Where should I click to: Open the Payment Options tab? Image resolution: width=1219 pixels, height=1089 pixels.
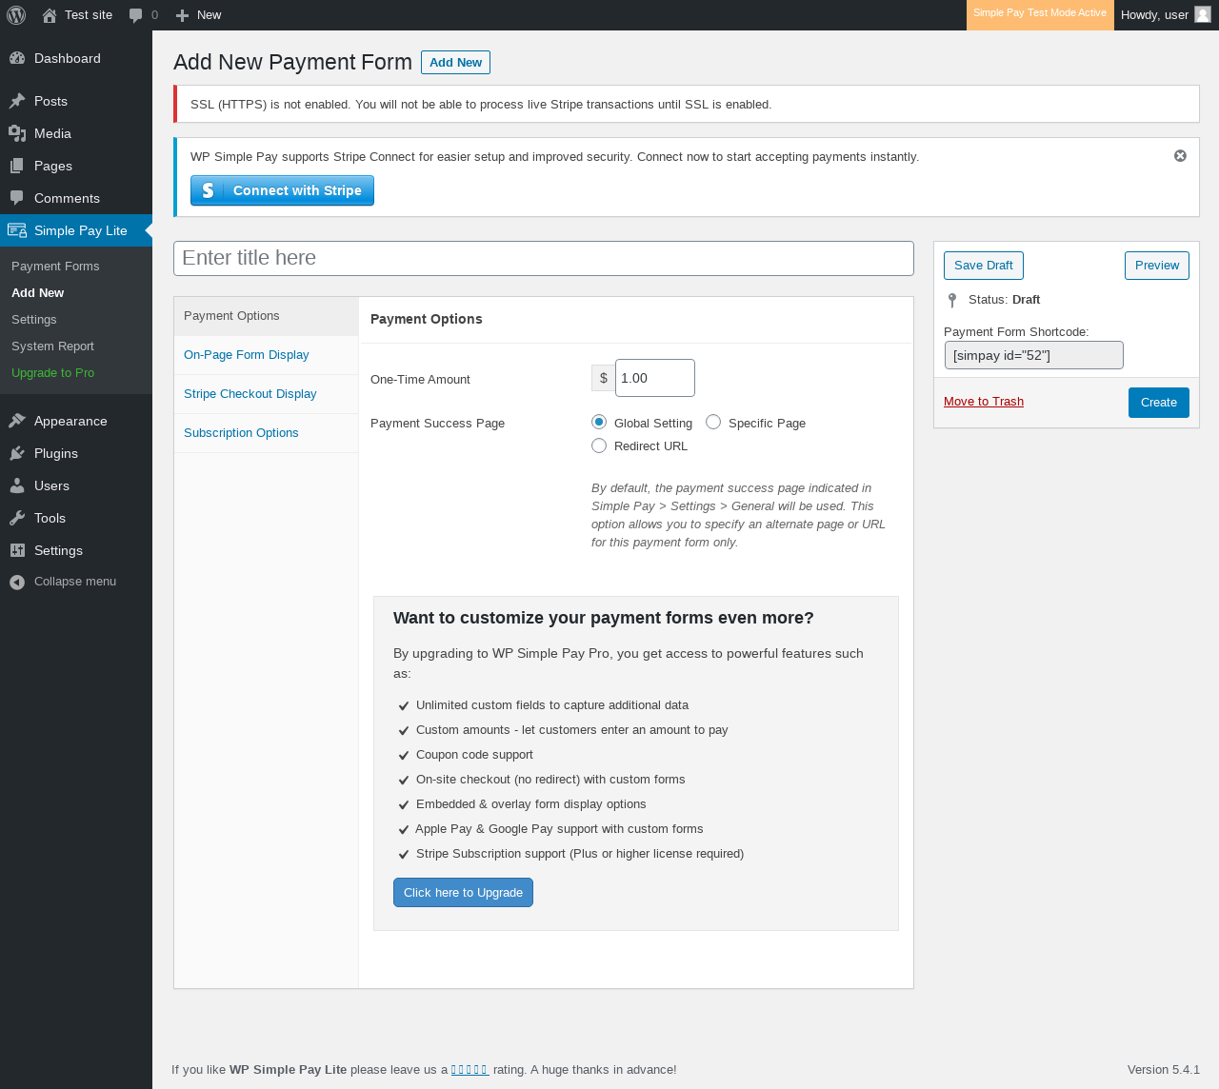(x=266, y=316)
